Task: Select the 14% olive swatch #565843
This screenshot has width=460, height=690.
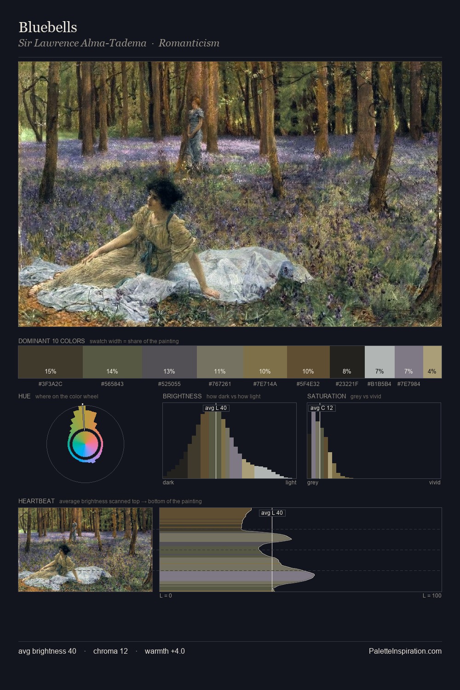Action: click(x=113, y=362)
